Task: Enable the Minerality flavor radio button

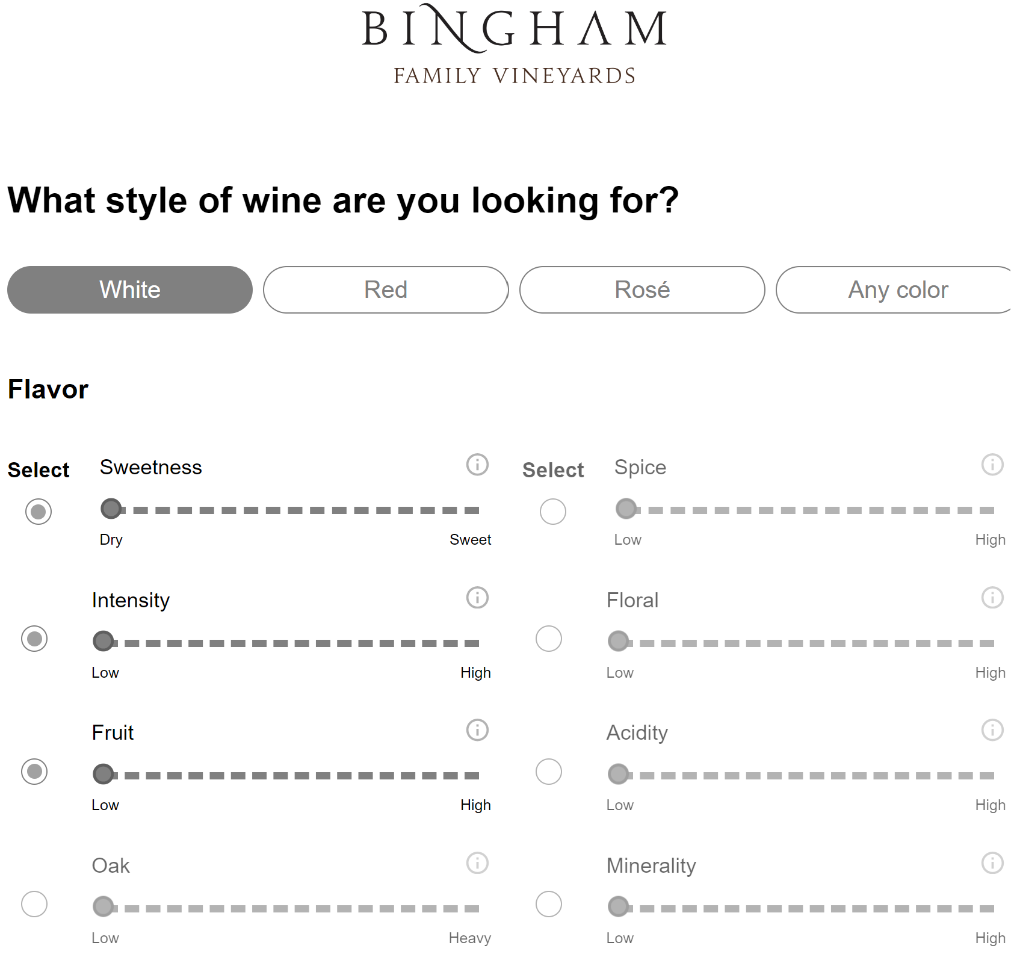Action: (x=549, y=904)
